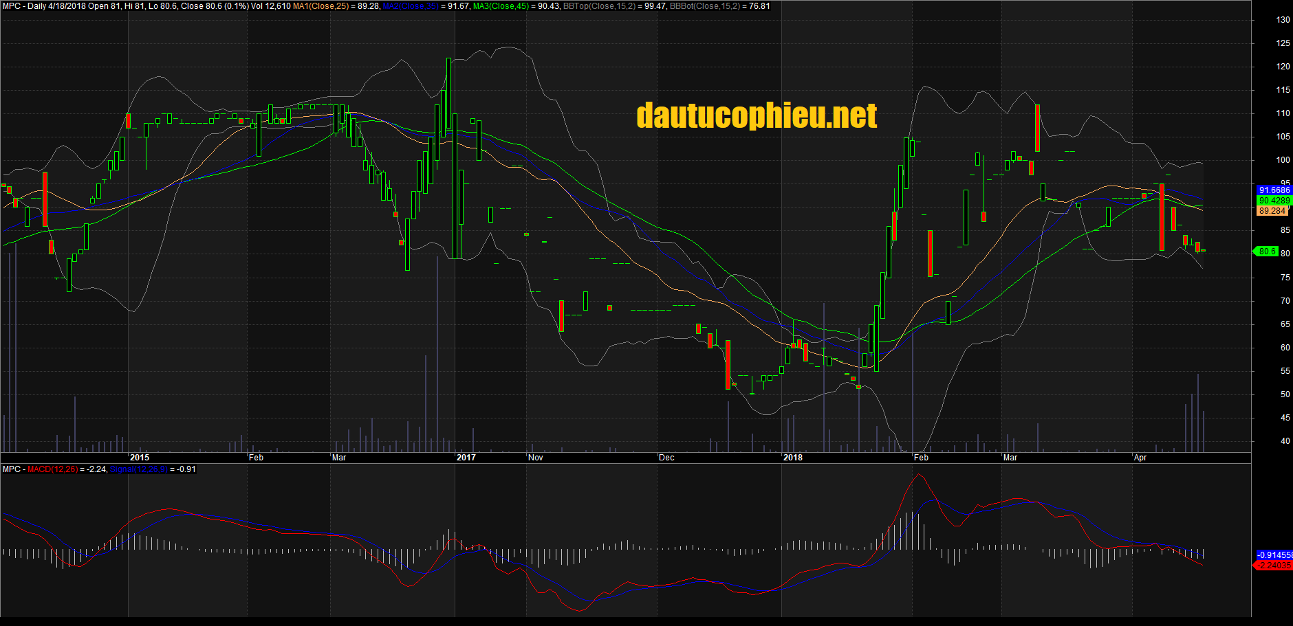Screen dimensions: 1293x626
Task: Click the Dec label on time axis
Action: 666,458
